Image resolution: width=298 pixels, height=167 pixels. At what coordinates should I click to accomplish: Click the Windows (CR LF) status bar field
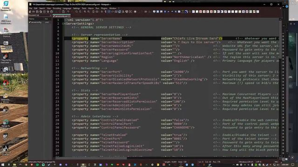[x=246, y=162]
